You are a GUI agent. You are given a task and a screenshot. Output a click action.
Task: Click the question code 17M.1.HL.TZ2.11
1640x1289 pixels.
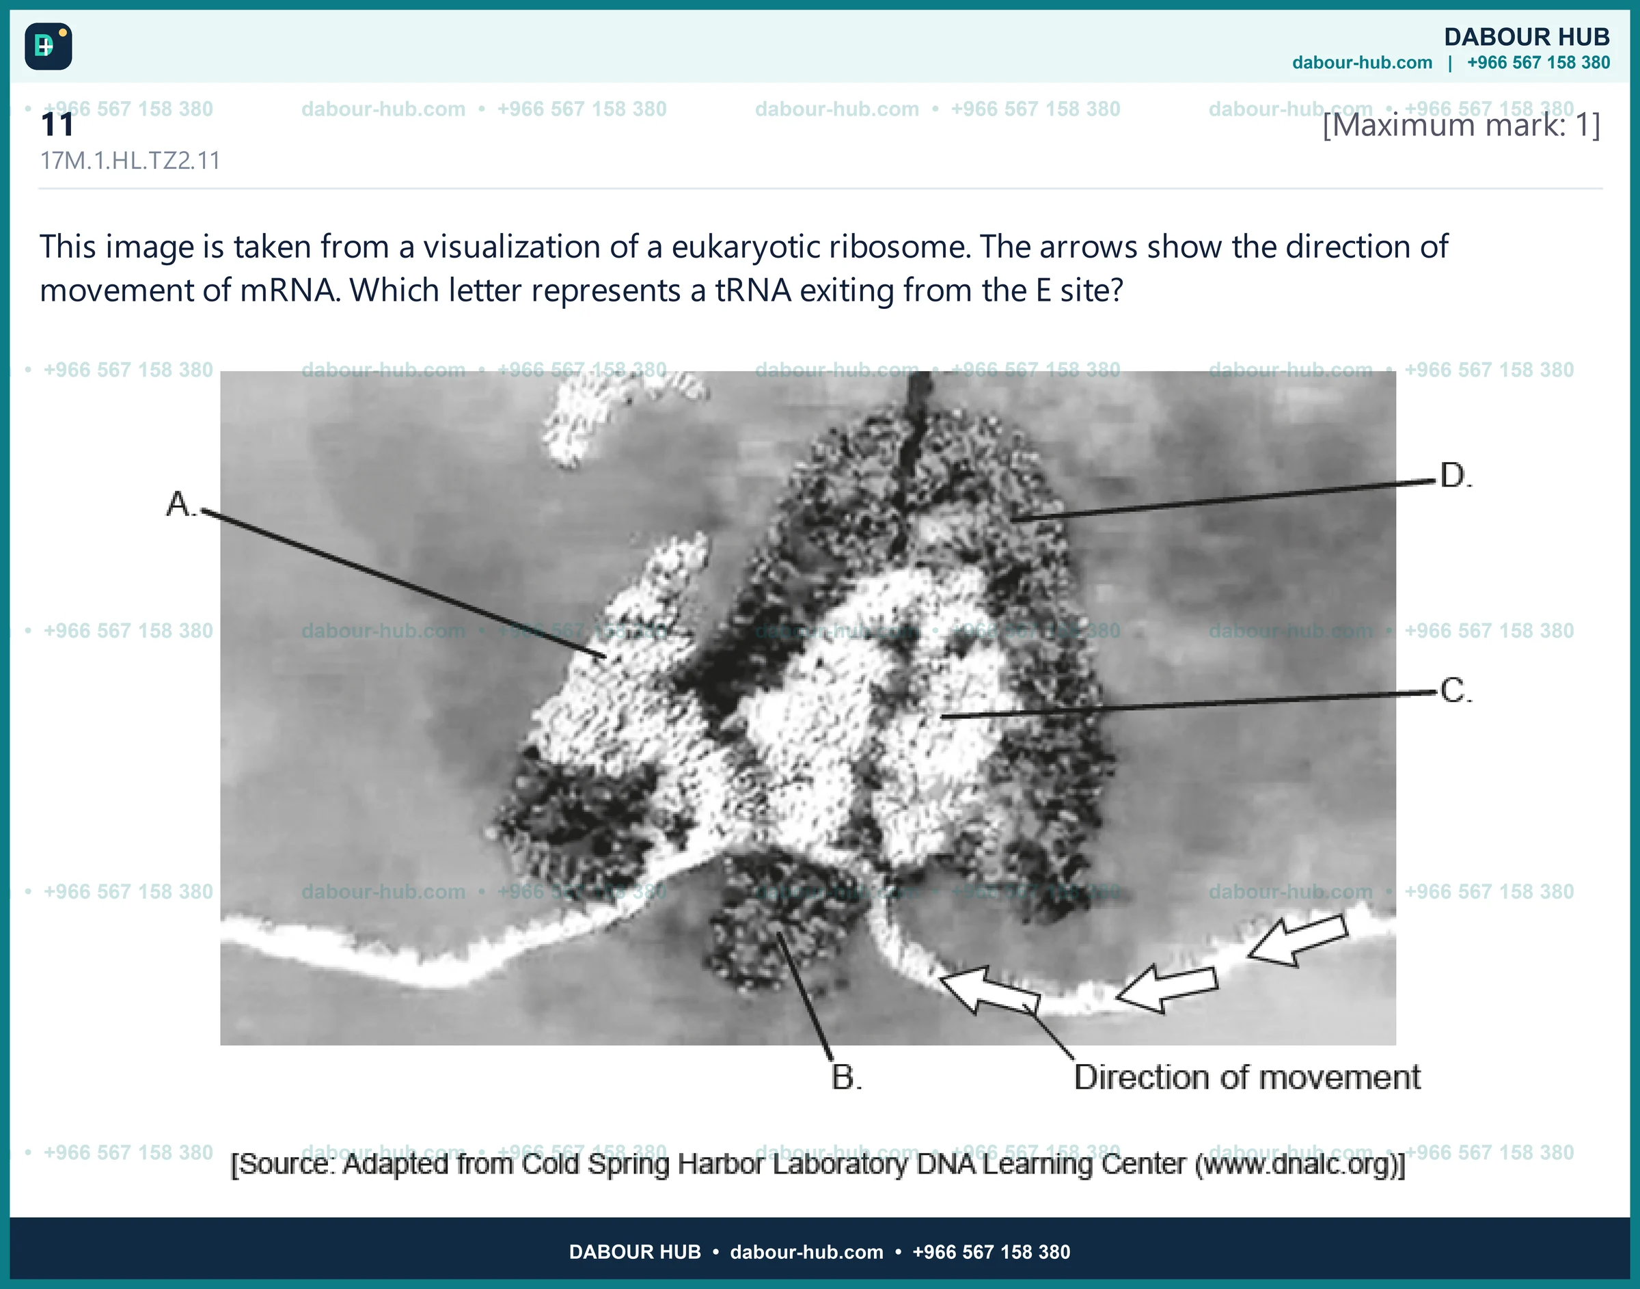click(130, 161)
